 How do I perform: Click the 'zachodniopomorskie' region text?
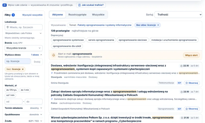[x=70, y=103]
